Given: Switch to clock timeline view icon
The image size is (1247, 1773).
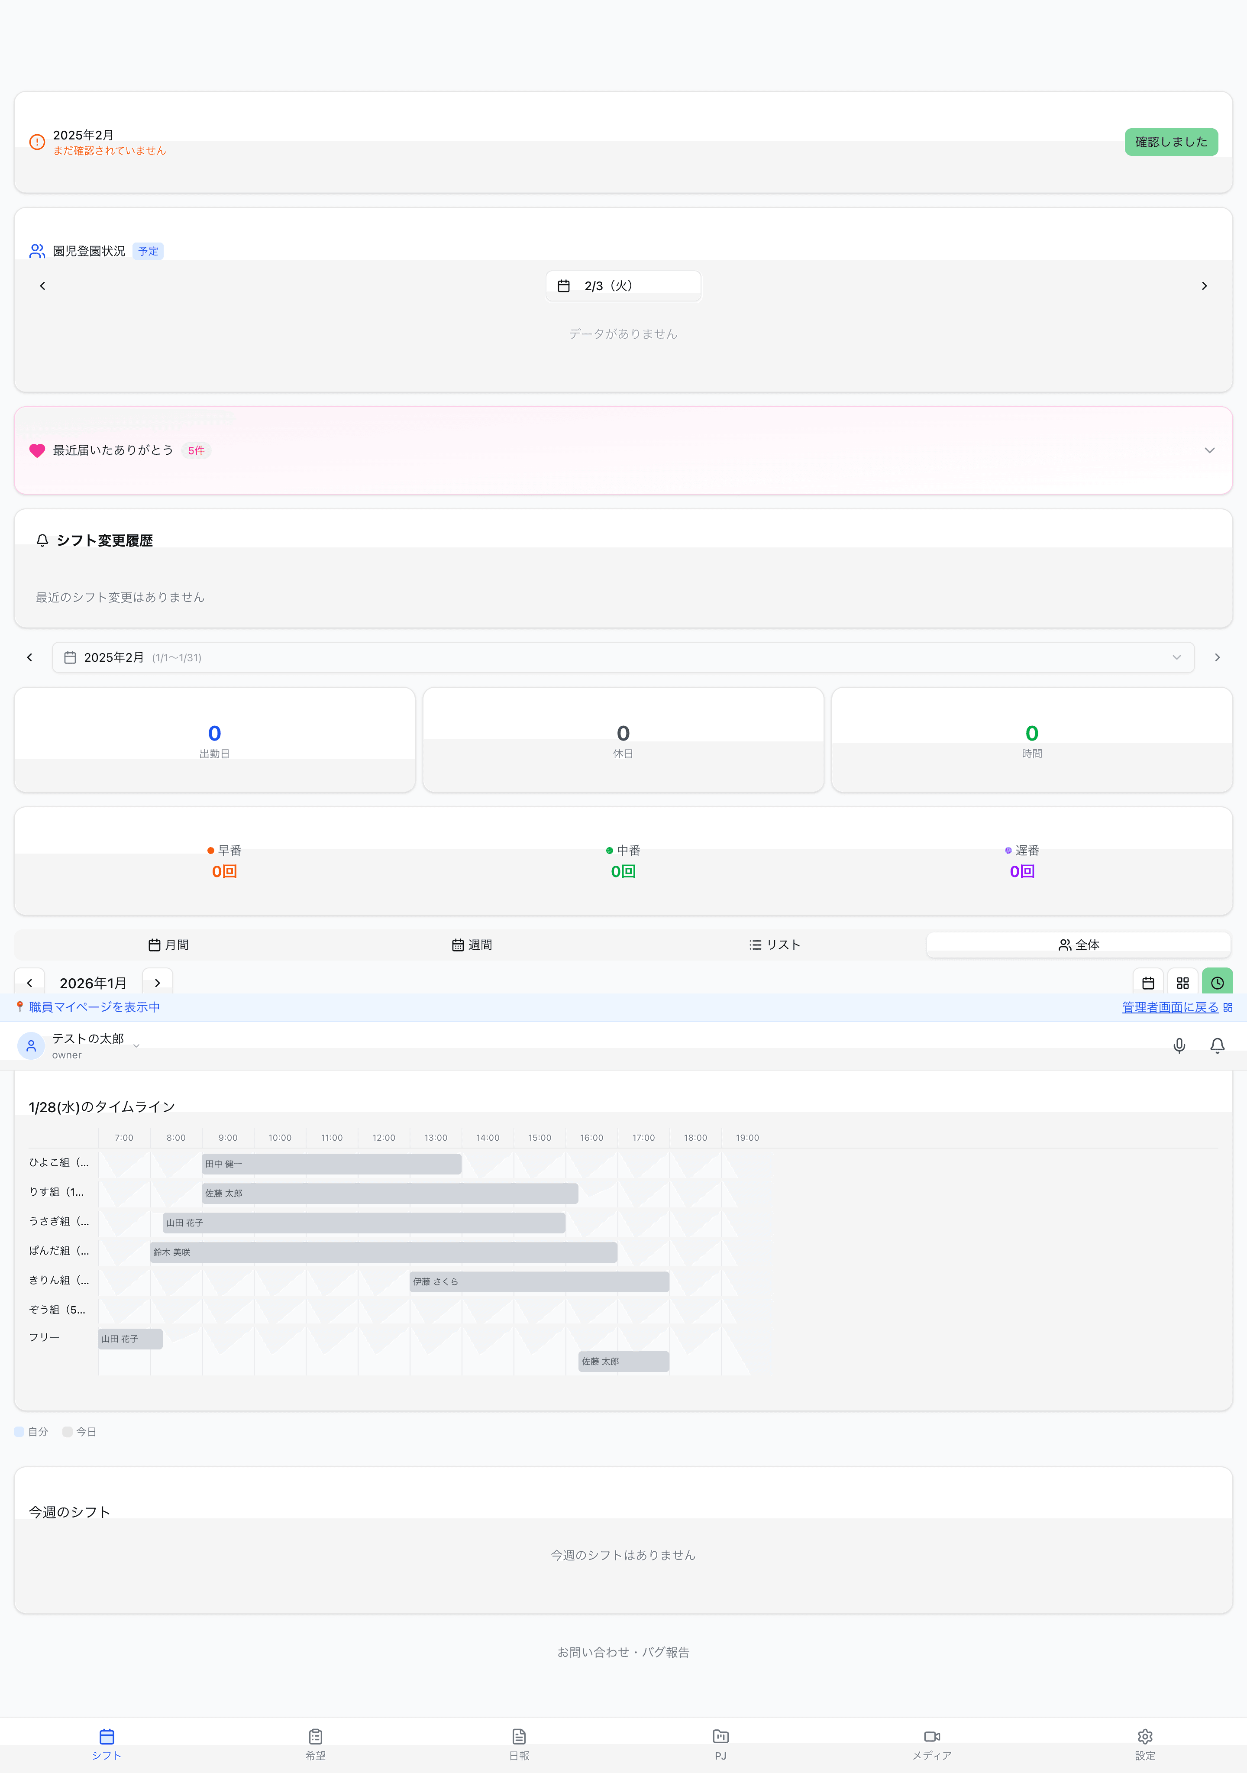Looking at the screenshot, I should (x=1217, y=983).
